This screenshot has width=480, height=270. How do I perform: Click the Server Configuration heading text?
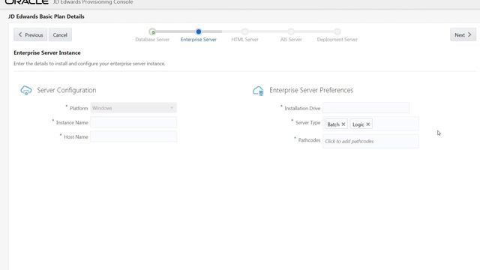coord(67,90)
